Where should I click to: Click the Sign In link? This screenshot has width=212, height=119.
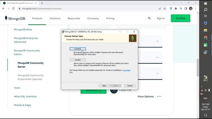tap(161, 19)
